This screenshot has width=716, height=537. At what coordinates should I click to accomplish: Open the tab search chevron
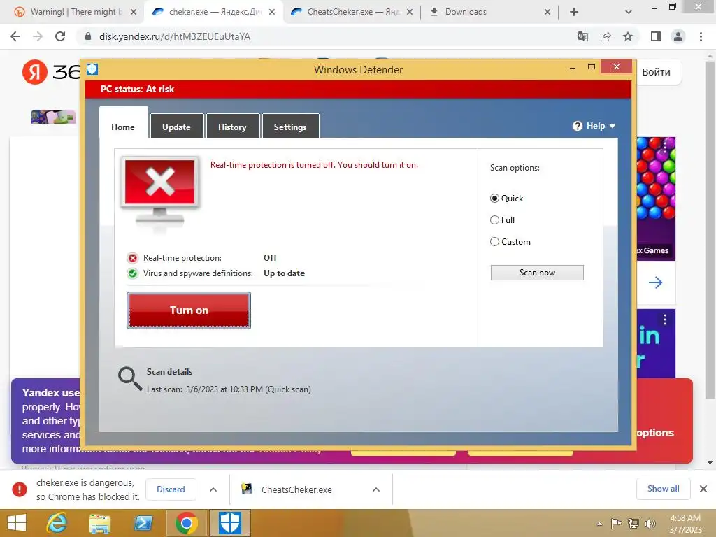point(629,12)
